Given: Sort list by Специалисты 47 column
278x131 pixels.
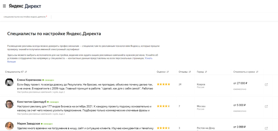Looking at the screenshot, I should point(16,72).
